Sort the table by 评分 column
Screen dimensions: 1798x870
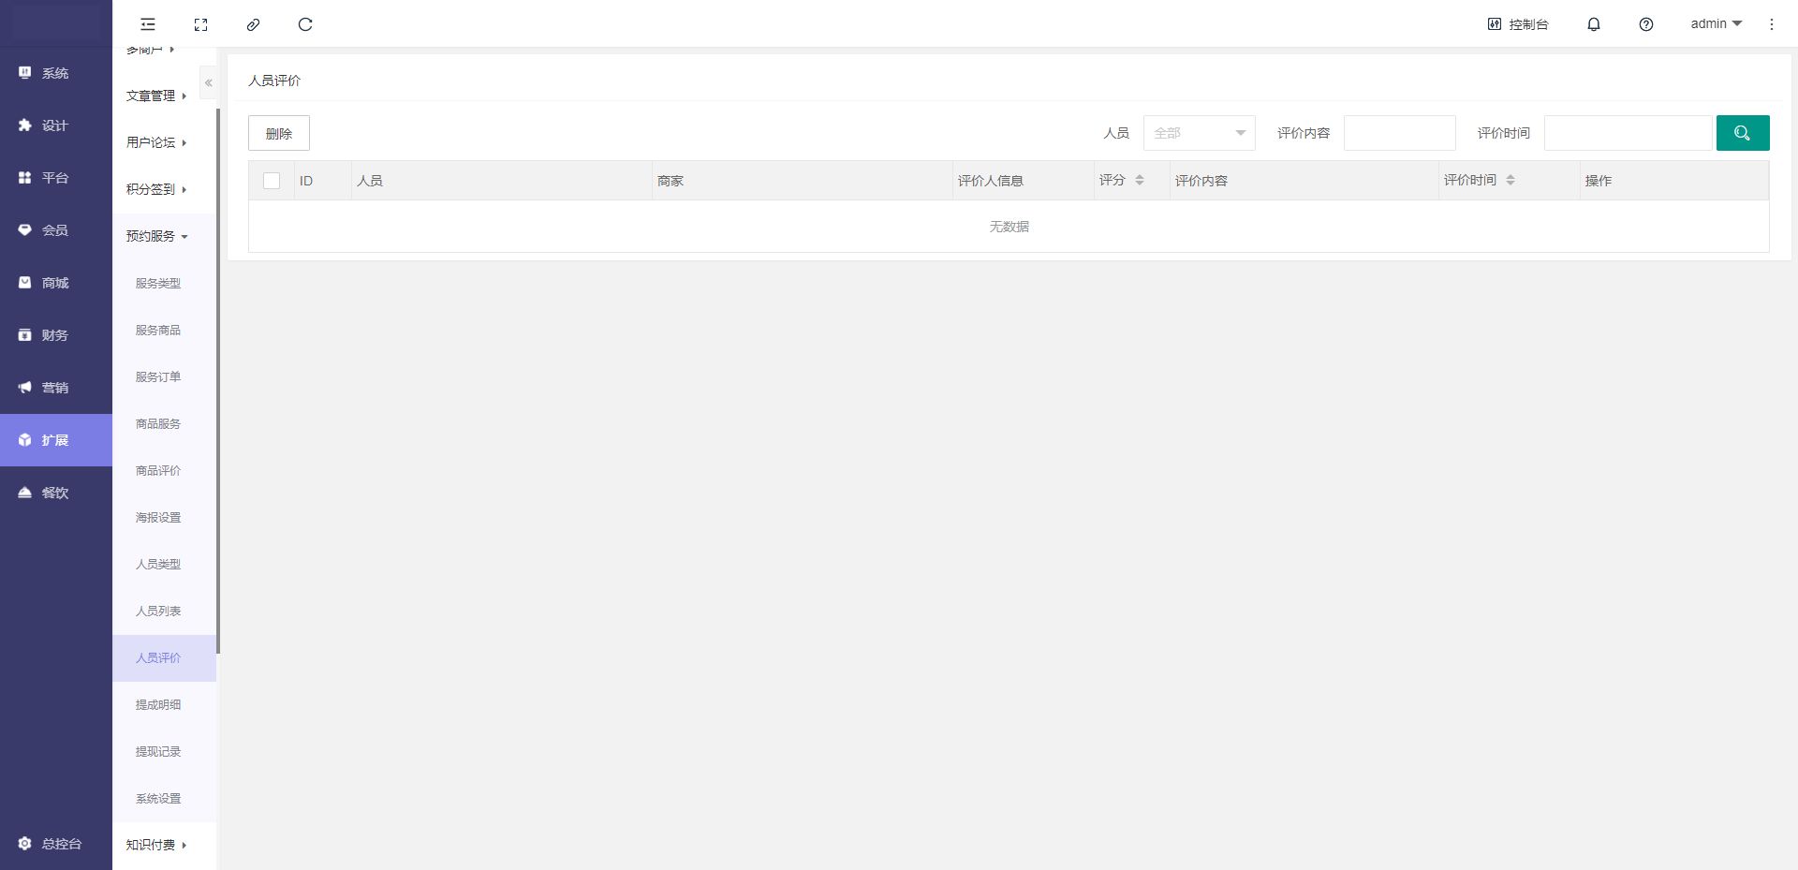(x=1139, y=180)
